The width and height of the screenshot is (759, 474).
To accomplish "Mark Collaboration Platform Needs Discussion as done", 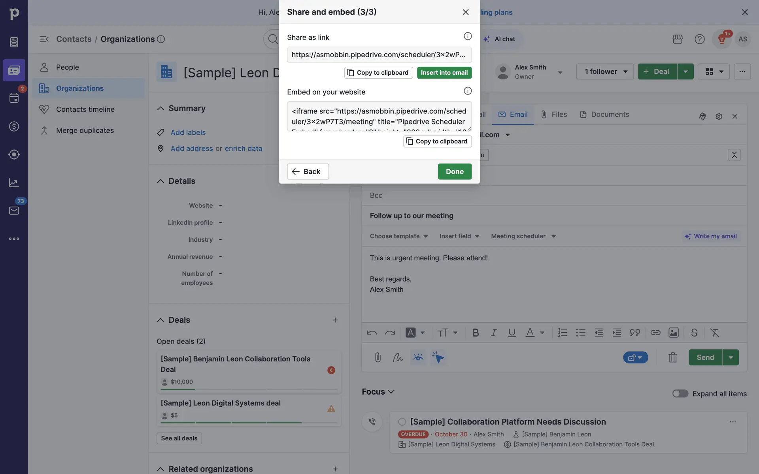I will click(402, 422).
